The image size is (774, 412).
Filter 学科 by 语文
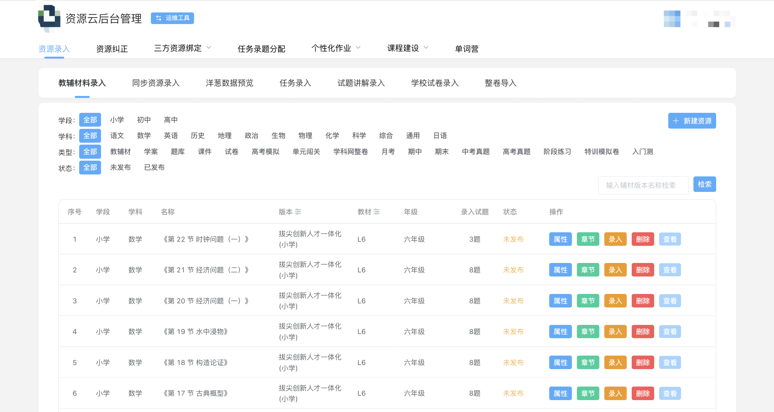coord(117,136)
